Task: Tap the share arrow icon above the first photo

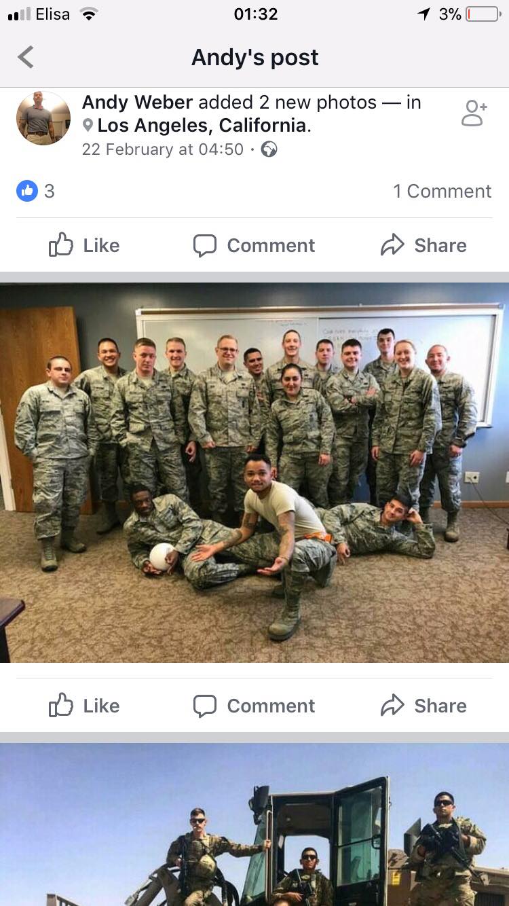Action: tap(392, 245)
